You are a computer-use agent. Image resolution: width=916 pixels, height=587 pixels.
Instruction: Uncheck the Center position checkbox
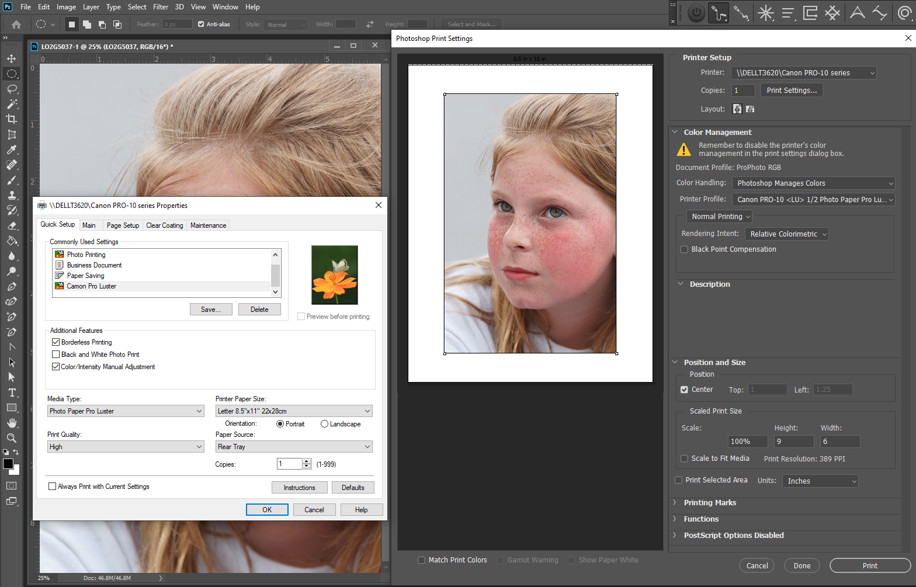pos(684,390)
